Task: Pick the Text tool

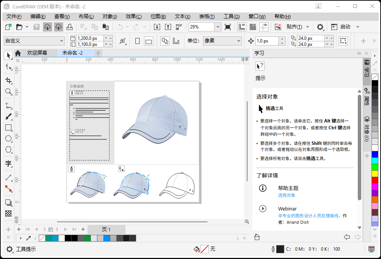Action: [x=8, y=163]
